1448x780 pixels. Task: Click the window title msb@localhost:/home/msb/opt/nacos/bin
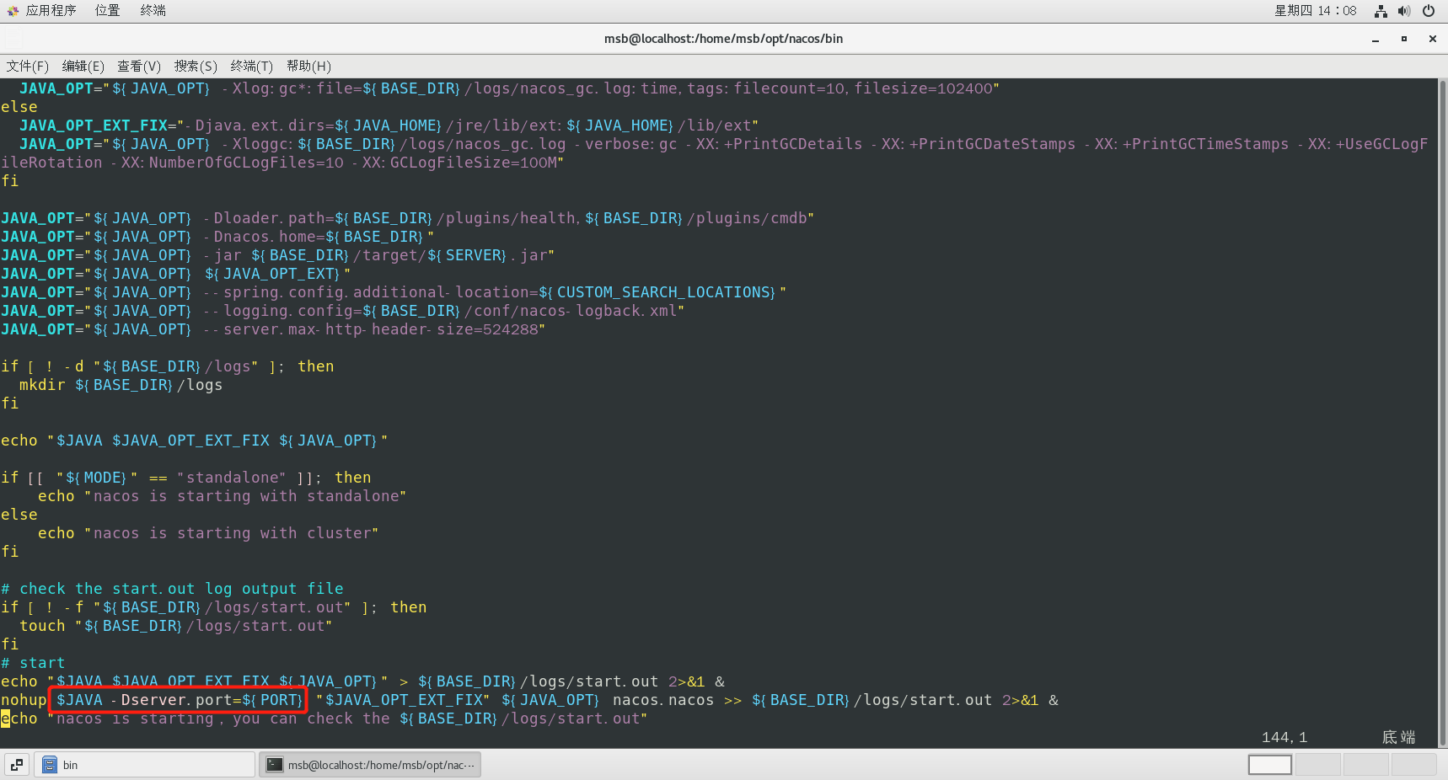723,39
